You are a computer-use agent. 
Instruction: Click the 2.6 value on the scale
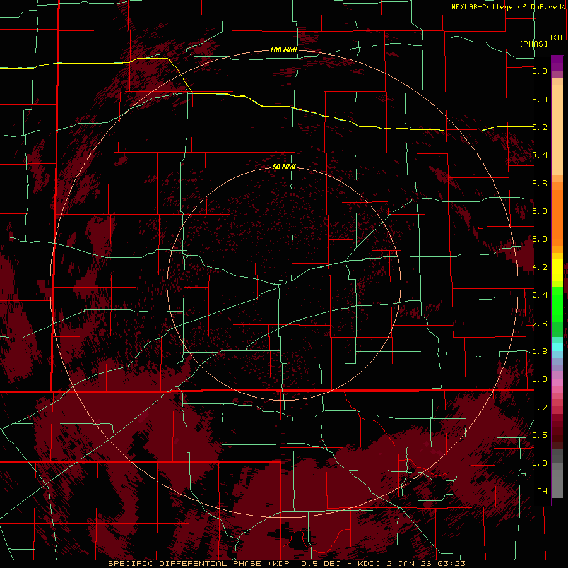[x=540, y=323]
